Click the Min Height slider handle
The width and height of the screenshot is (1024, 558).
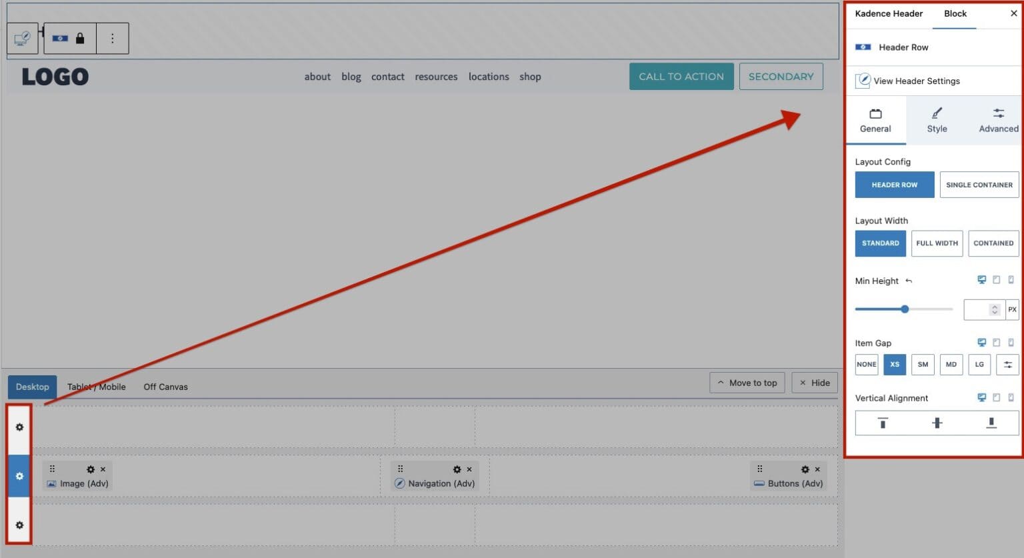[905, 309]
